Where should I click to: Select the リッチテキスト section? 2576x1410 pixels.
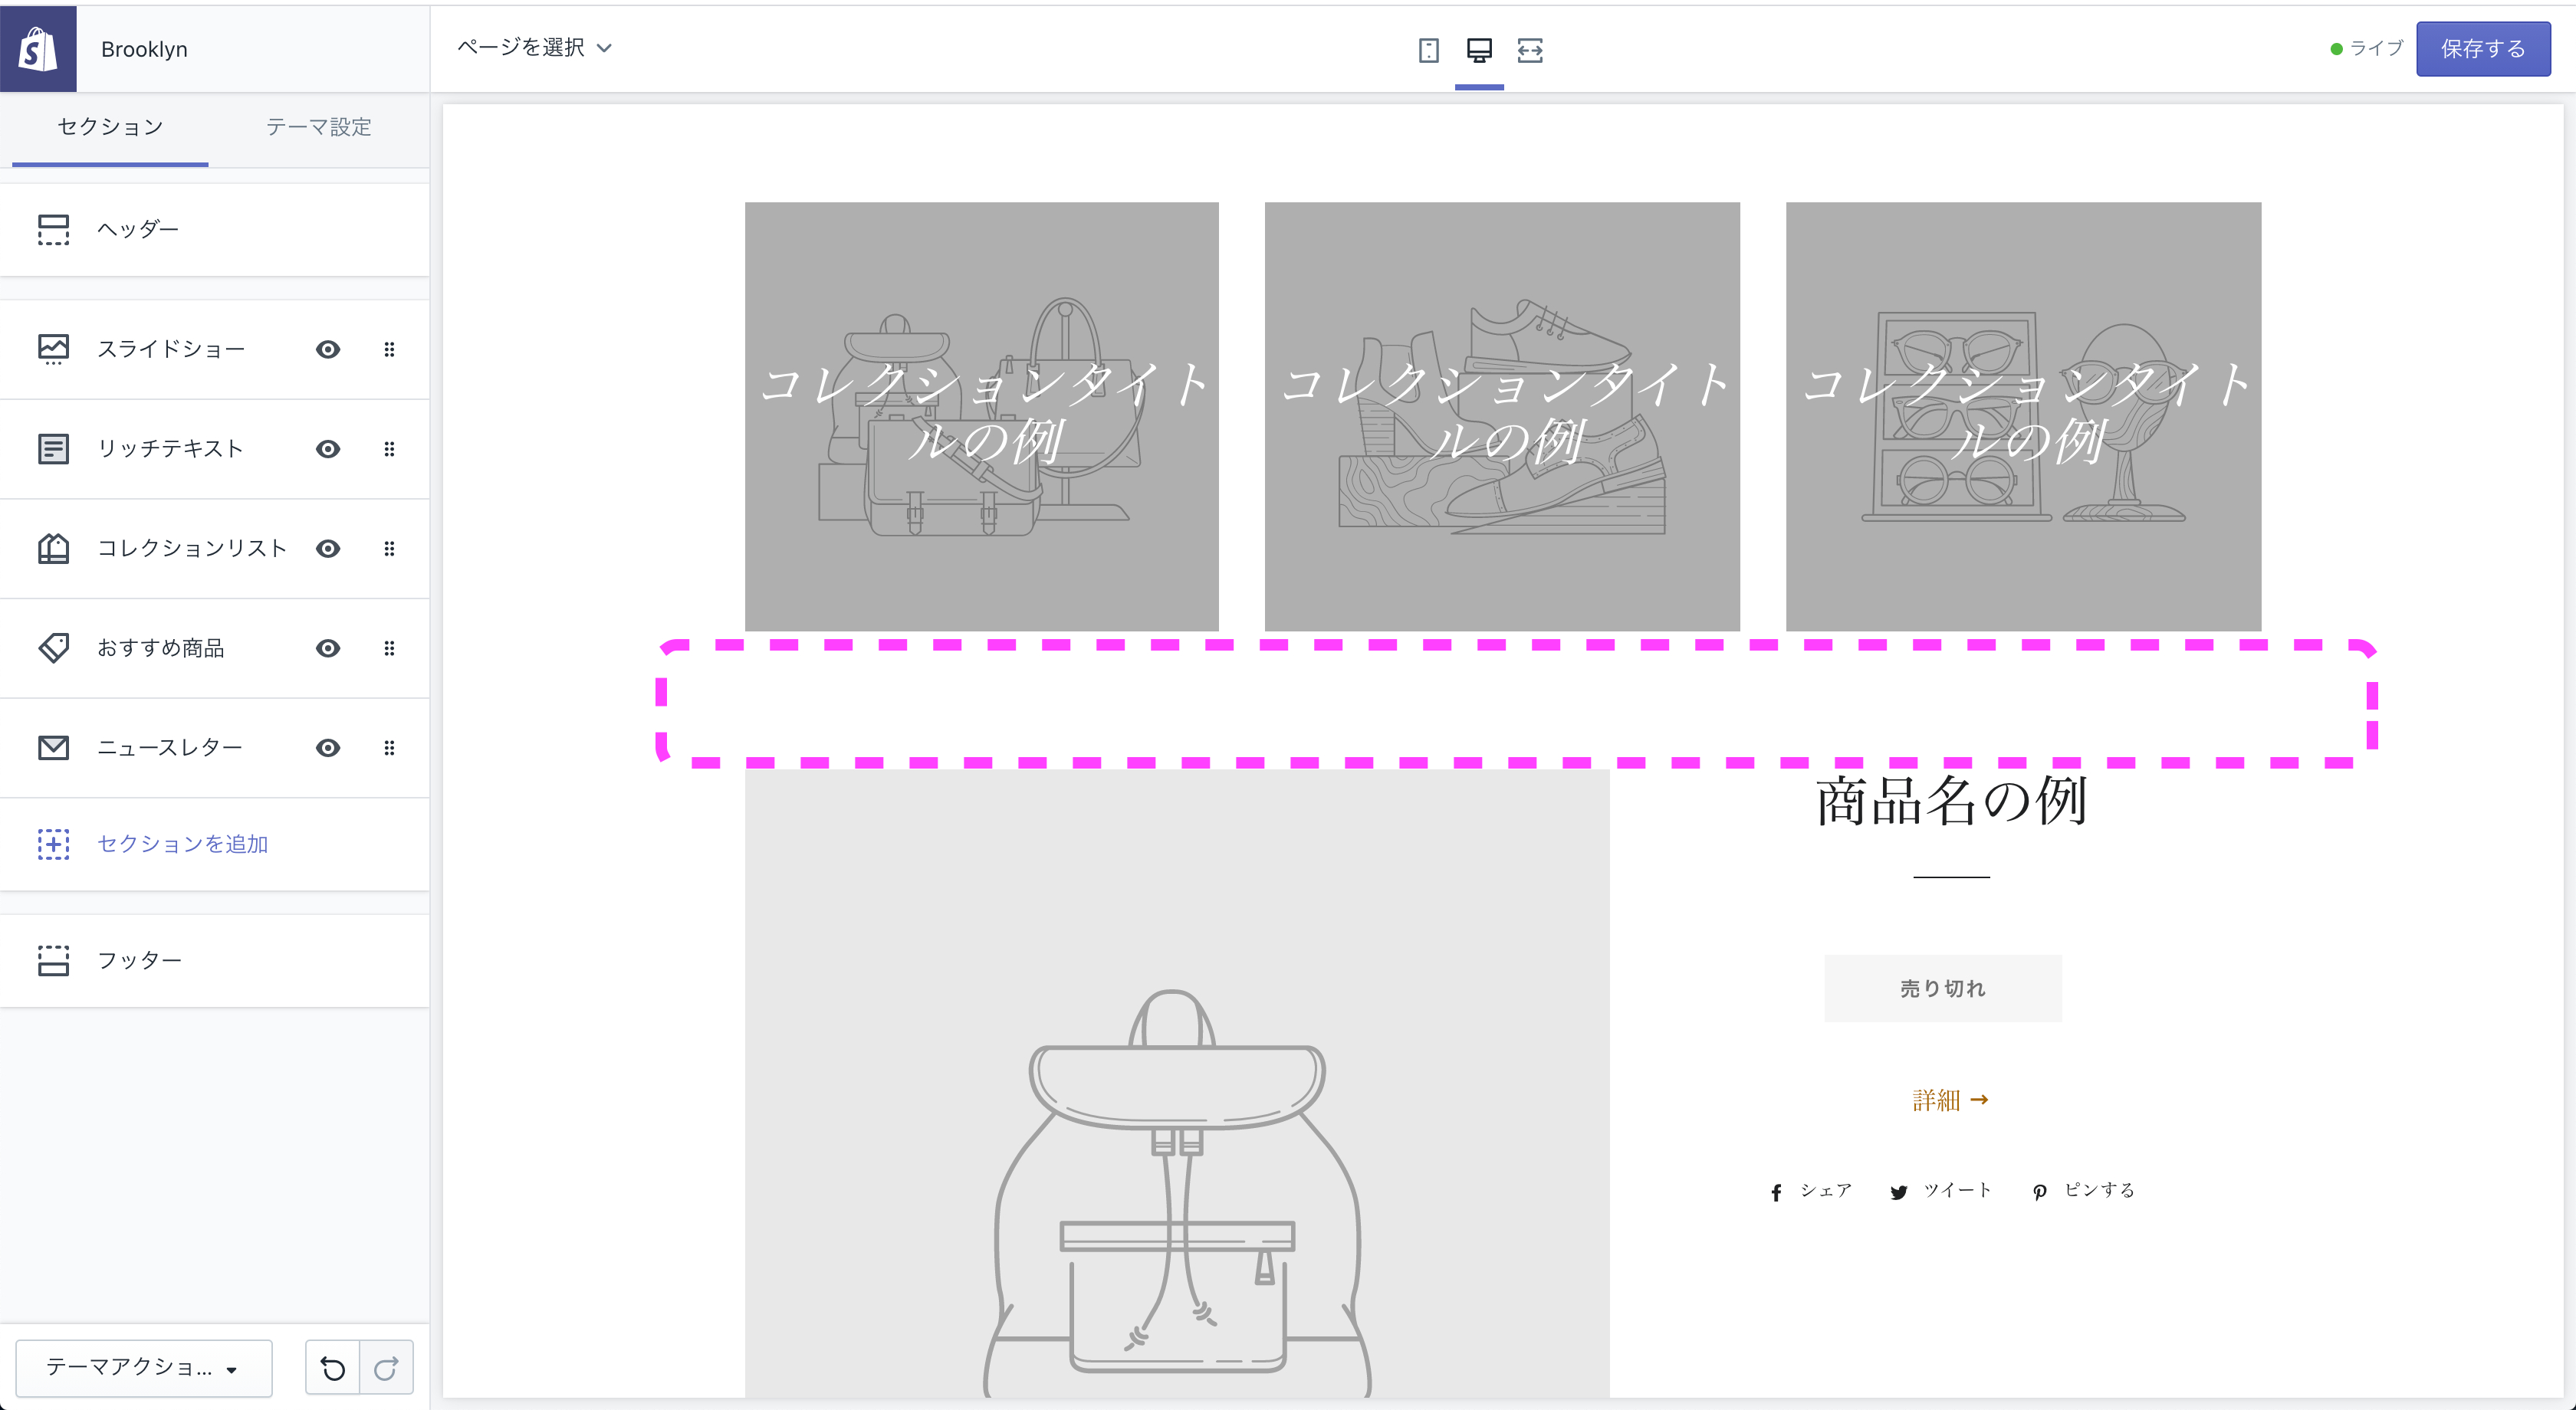tap(170, 448)
